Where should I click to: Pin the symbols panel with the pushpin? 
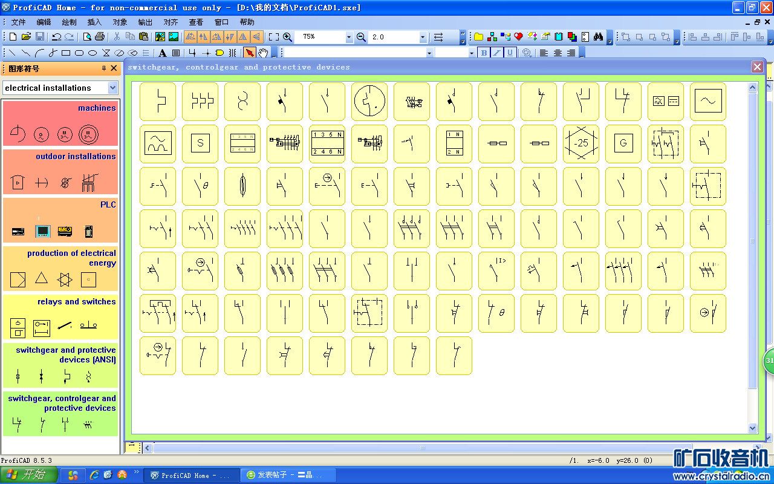click(x=103, y=68)
